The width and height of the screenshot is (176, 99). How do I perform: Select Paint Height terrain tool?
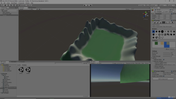click(158, 23)
